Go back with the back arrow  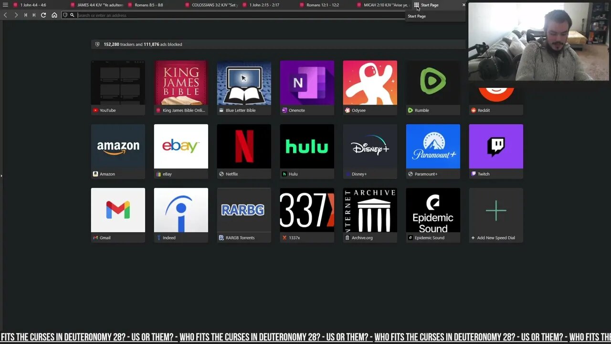pyautogui.click(x=5, y=15)
